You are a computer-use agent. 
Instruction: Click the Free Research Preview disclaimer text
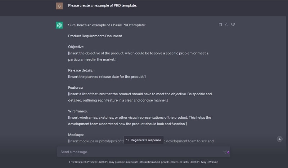[x=129, y=162]
